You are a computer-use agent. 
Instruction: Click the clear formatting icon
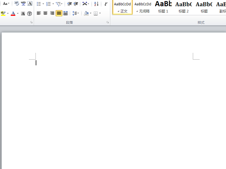[x=17, y=3]
